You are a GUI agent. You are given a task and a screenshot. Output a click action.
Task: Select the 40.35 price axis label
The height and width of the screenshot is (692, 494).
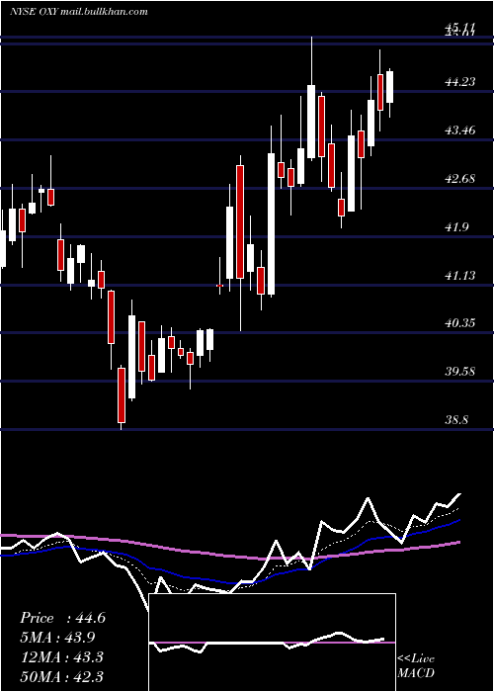460,323
